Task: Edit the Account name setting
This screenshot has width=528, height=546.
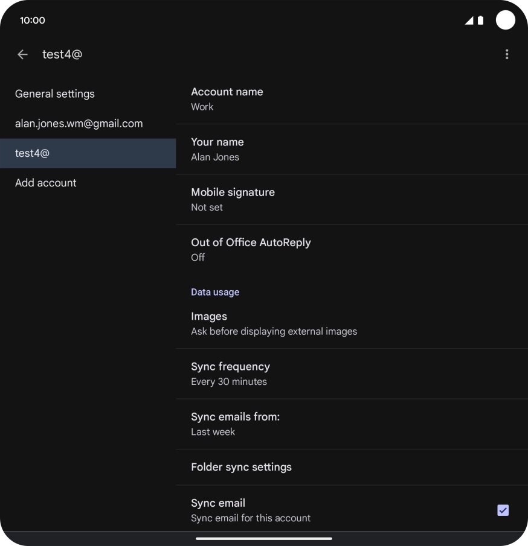Action: point(352,99)
